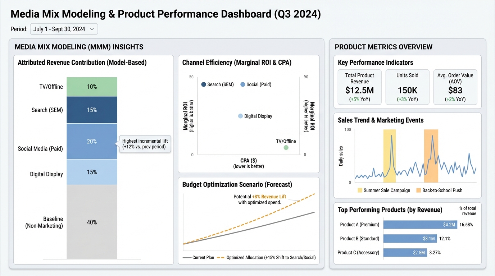Open the Units Sold KPI card
The width and height of the screenshot is (495, 276).
tap(407, 87)
